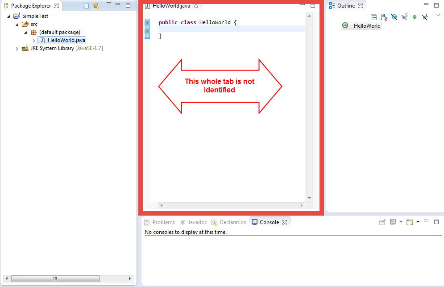Click the editor scroll up arrow
Screen dimensions: 444x287
(x=309, y=16)
